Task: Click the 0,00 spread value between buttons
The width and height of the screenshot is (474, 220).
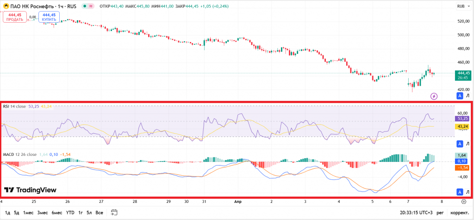Action: 33,17
